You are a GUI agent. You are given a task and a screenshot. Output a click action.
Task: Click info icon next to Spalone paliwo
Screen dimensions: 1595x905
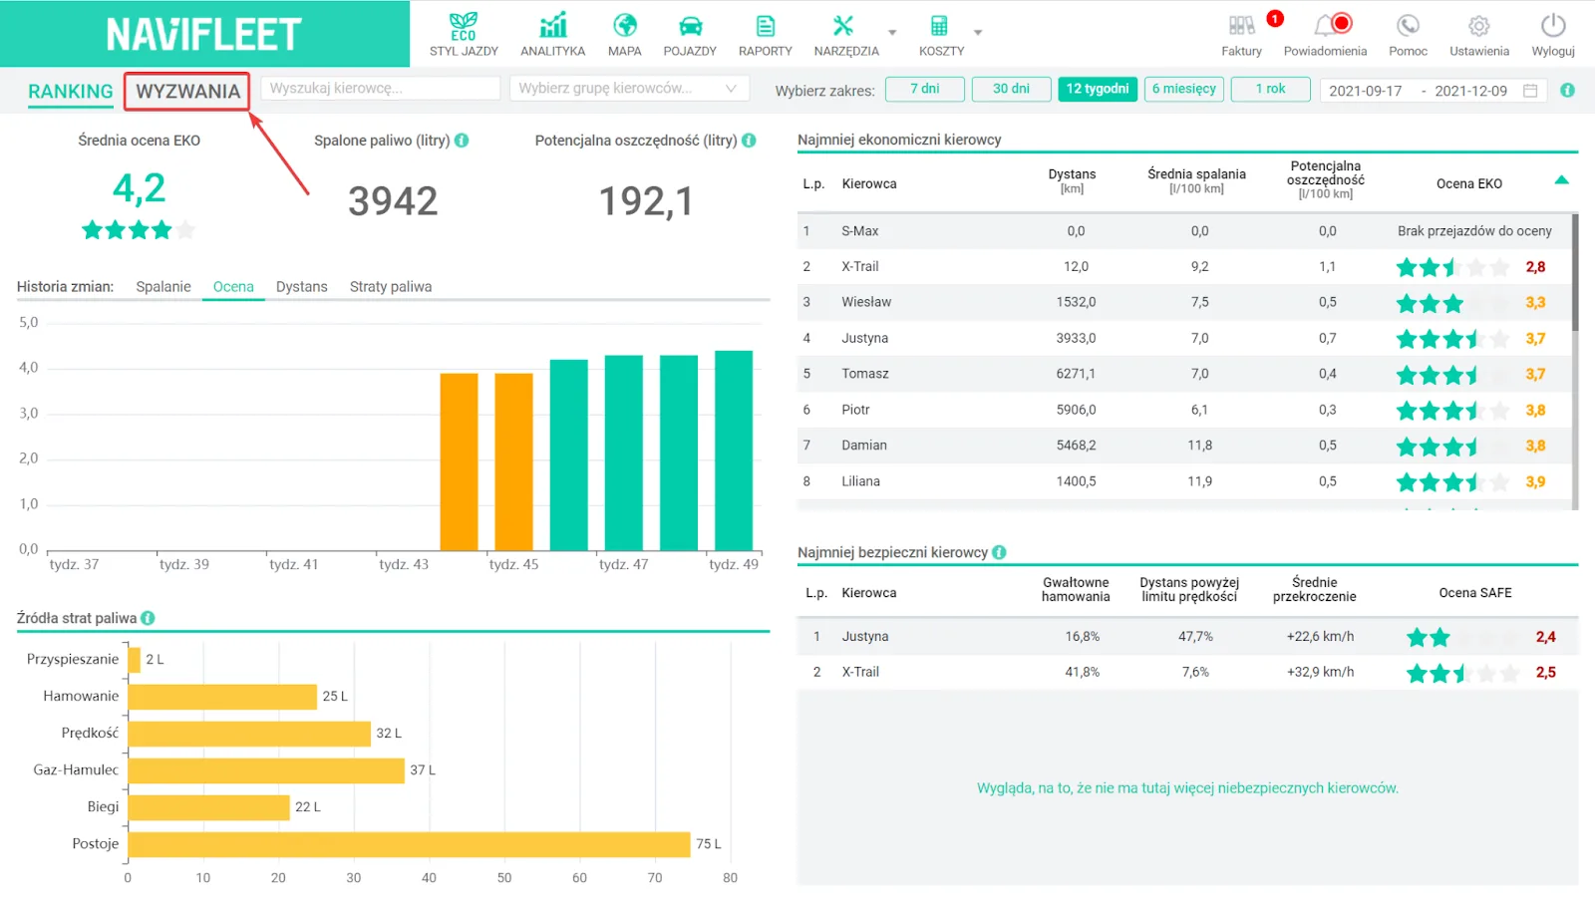462,141
